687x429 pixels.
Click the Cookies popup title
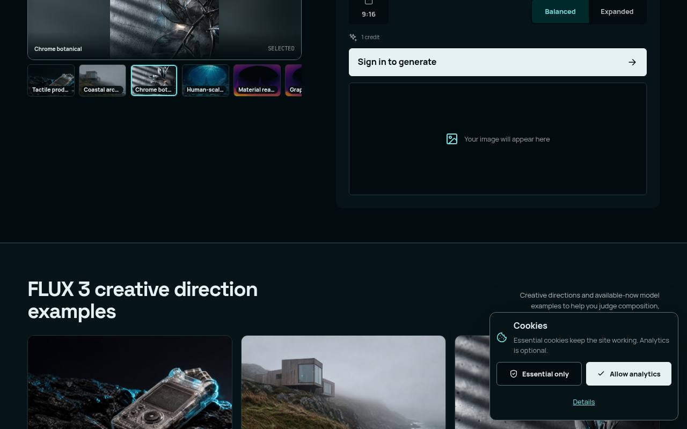(x=530, y=326)
